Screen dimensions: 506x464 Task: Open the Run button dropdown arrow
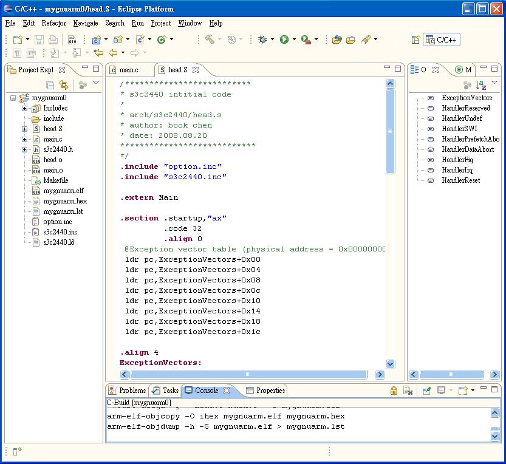click(294, 39)
